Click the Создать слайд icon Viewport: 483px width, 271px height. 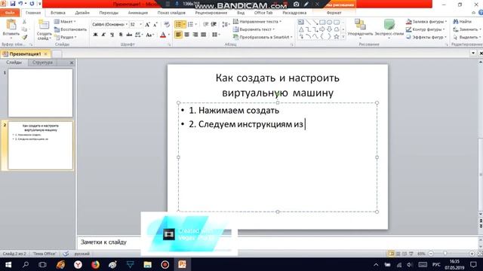[x=44, y=25]
